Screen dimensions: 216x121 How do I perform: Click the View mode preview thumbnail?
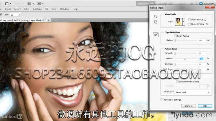point(179,22)
